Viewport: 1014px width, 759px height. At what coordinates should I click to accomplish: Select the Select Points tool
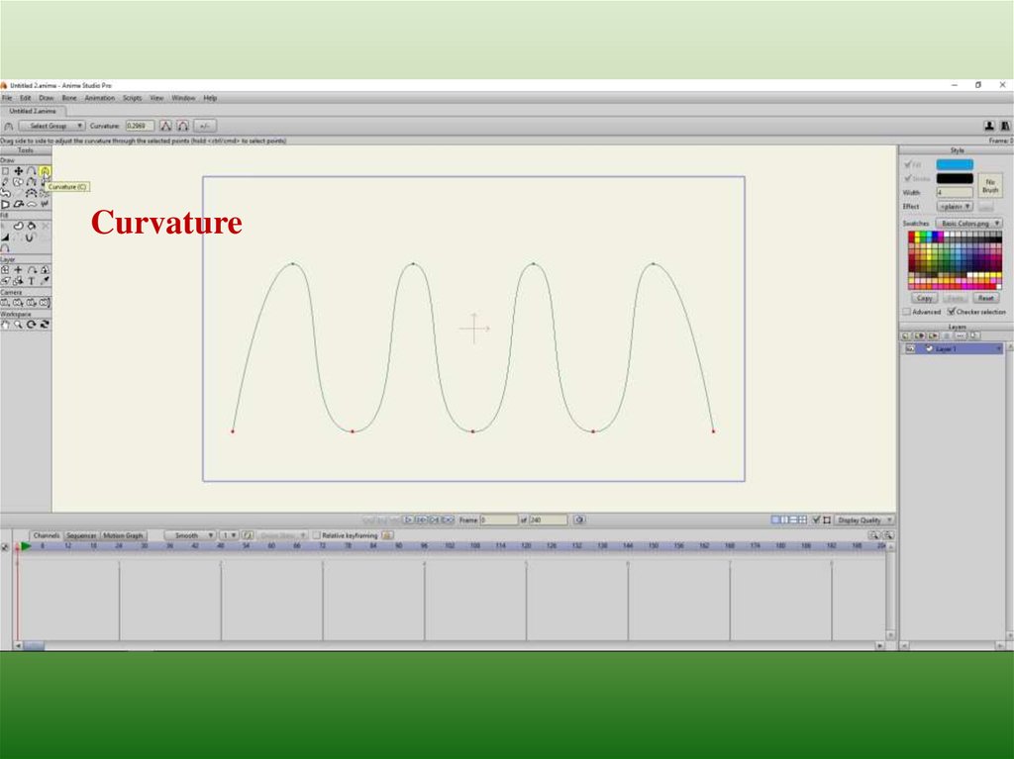[5, 170]
